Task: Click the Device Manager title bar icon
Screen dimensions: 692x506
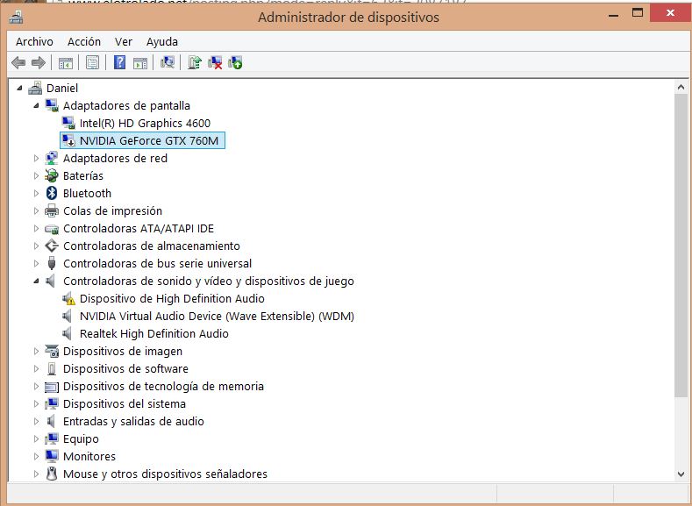Action: (17, 18)
